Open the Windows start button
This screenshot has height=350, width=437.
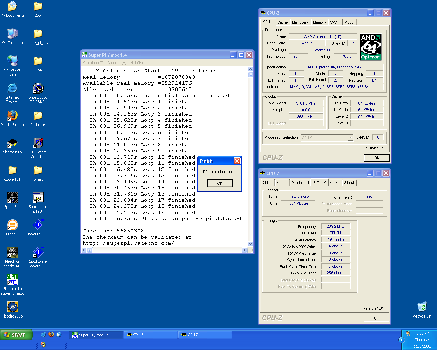(16, 335)
